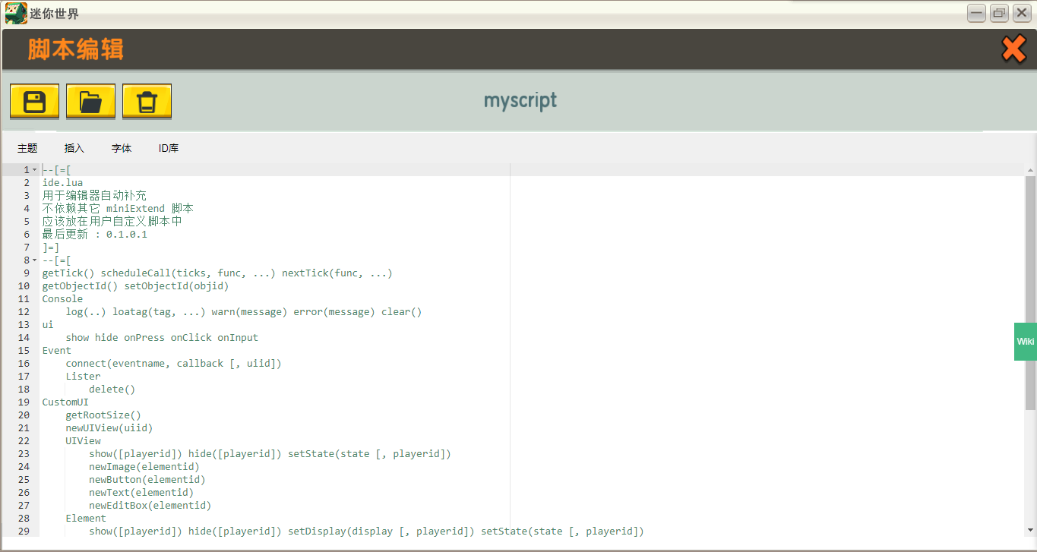The image size is (1037, 552).
Task: Click the 'ui' line 13 in the code
Action: pos(48,325)
